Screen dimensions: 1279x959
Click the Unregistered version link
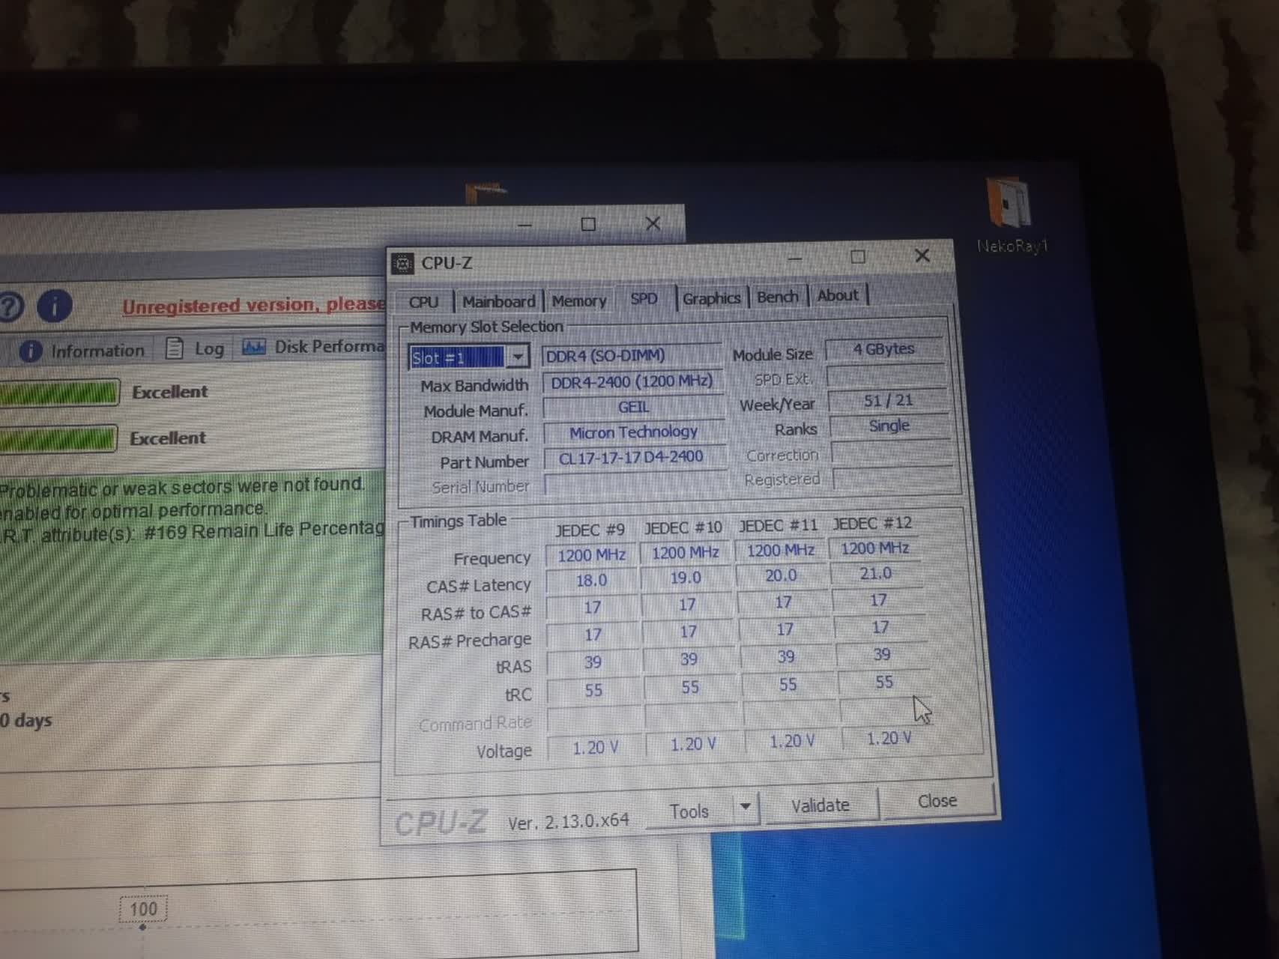[253, 306]
